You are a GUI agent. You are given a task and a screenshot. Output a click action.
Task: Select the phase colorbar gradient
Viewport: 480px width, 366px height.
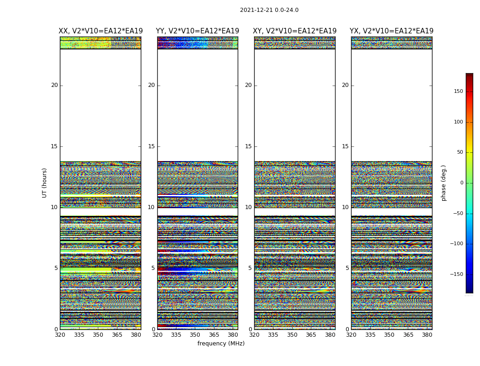(x=469, y=183)
